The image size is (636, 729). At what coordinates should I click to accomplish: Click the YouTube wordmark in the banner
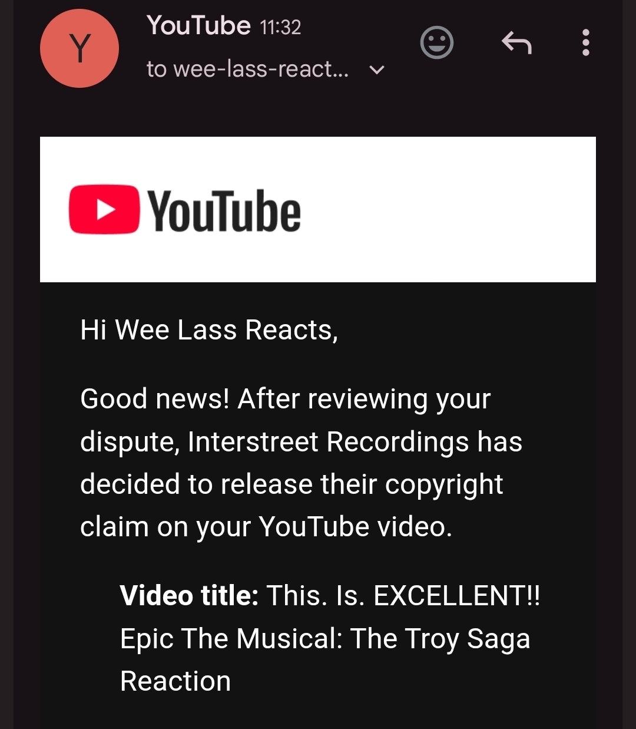[x=224, y=211]
